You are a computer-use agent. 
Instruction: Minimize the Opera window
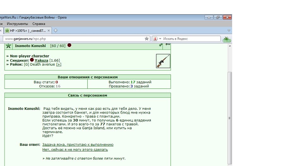tap(209, 17)
